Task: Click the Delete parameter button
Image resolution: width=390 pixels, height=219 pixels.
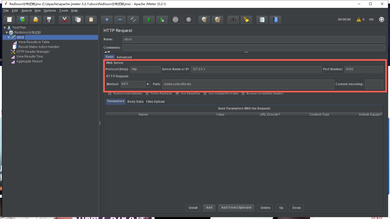Action: coord(265,208)
